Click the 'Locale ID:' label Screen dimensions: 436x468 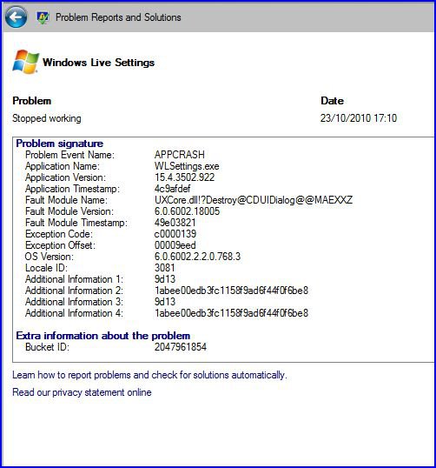(46, 268)
